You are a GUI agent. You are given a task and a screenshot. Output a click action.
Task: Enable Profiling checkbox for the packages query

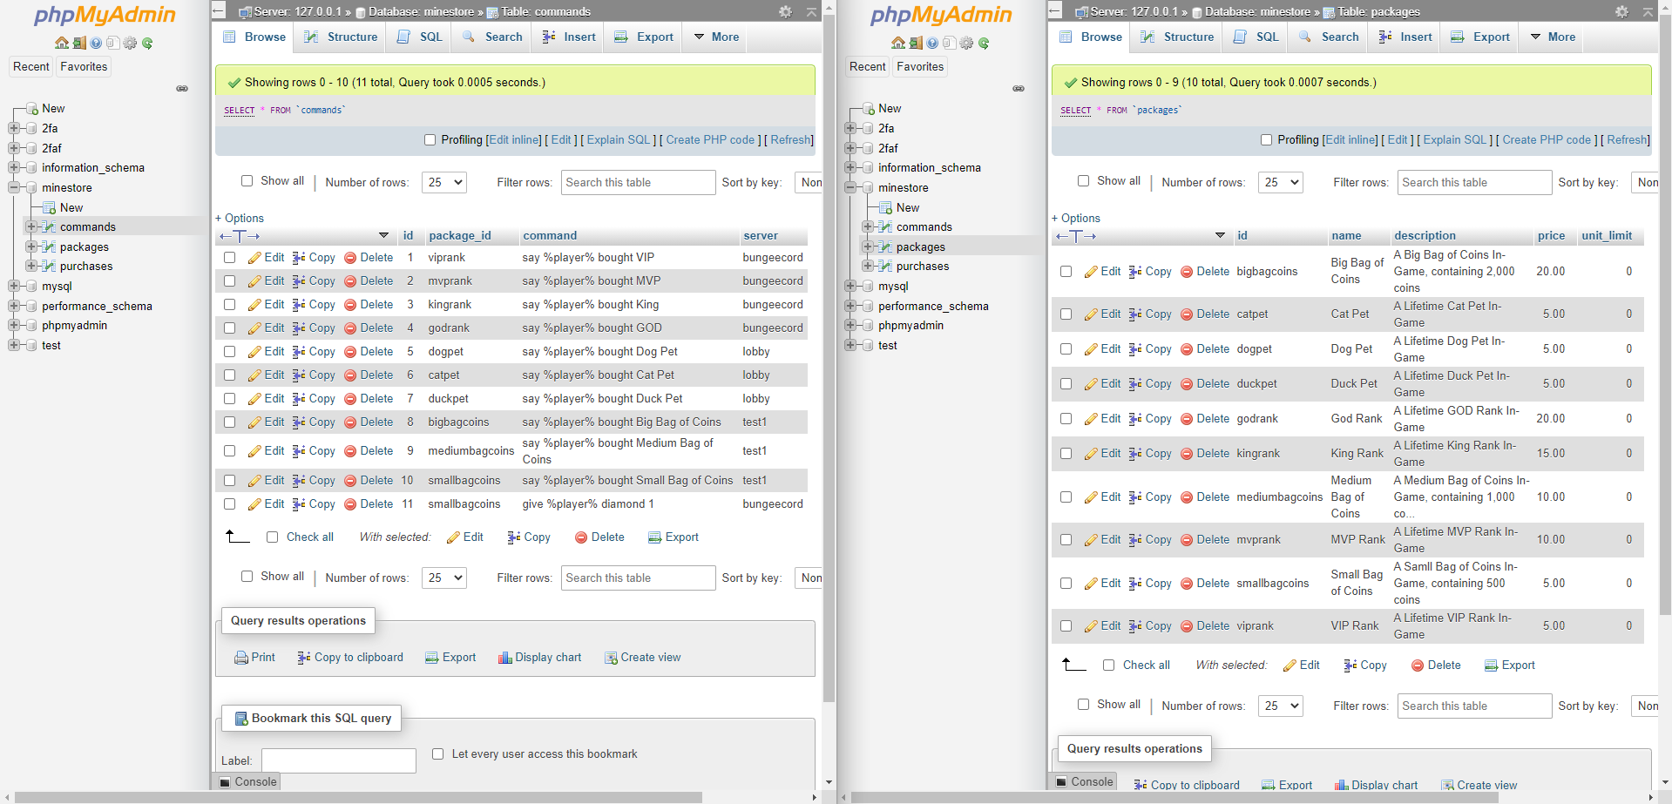[1266, 140]
